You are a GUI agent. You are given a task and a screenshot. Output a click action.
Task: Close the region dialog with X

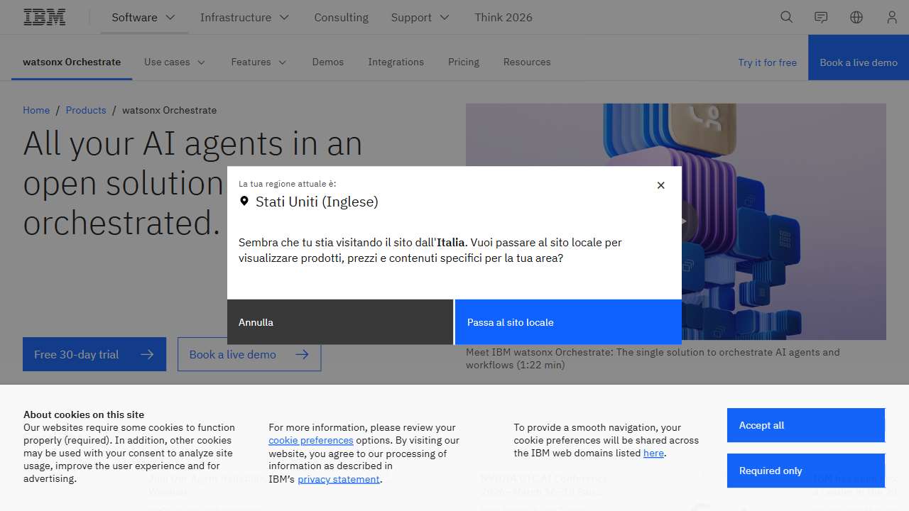[x=660, y=185]
